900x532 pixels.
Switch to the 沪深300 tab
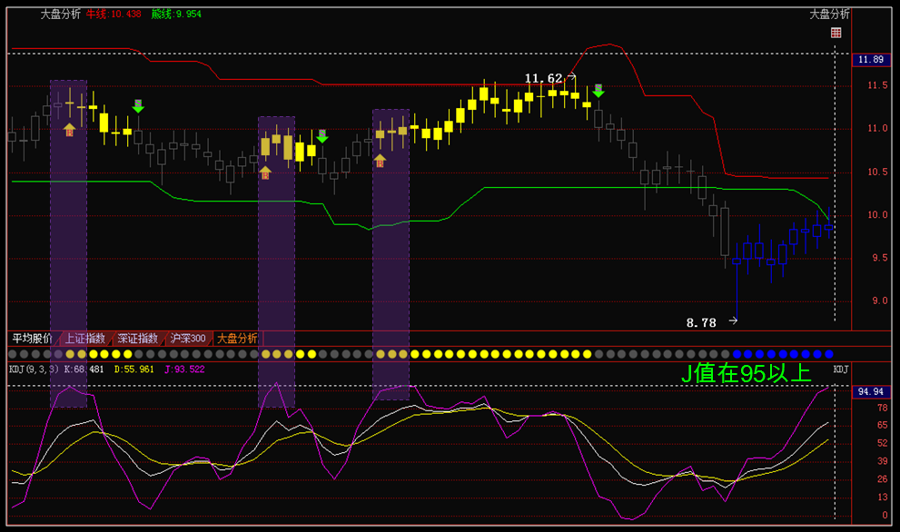[188, 339]
